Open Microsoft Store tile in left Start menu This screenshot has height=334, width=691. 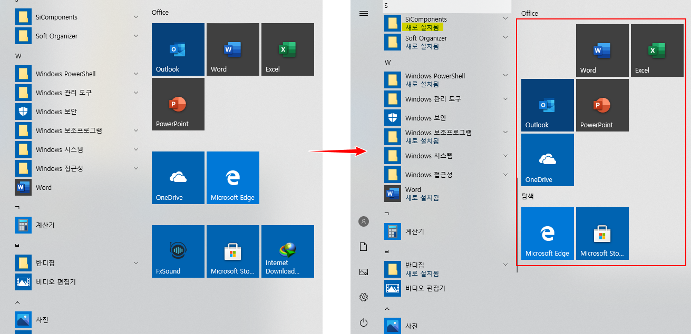[x=233, y=251]
